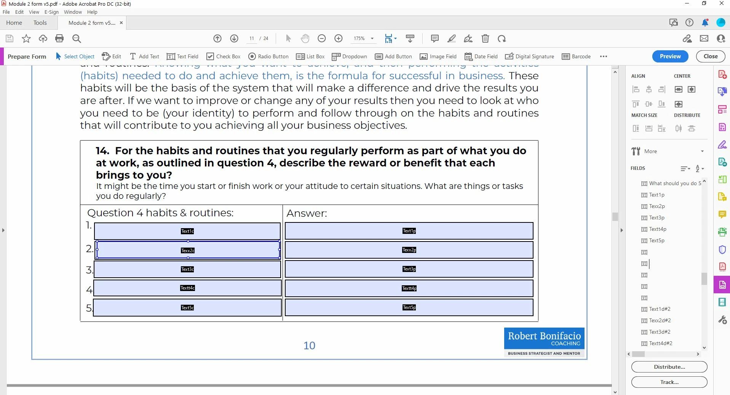730x395 pixels.
Task: Go to previous page with up arrow
Action: coord(217,38)
